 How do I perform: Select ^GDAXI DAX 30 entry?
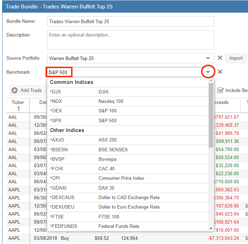click(128, 188)
